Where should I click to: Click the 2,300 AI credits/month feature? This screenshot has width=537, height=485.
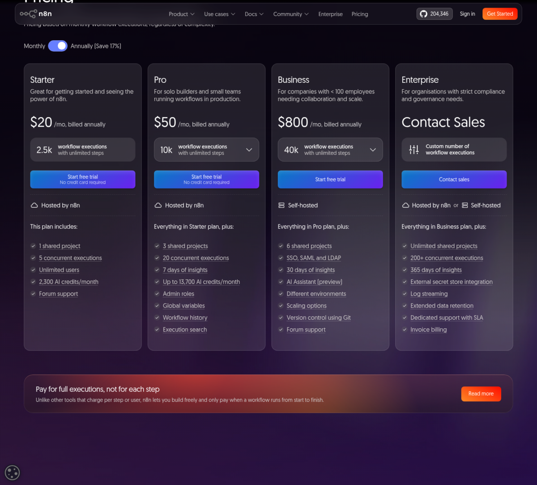click(x=68, y=282)
